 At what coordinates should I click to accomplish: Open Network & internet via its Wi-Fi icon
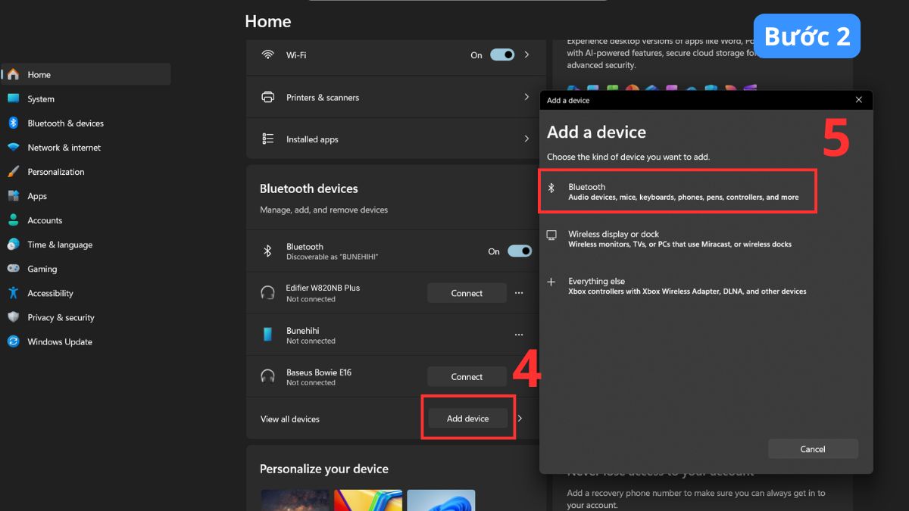[x=13, y=148]
